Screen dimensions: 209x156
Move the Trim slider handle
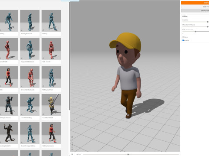click(196, 32)
